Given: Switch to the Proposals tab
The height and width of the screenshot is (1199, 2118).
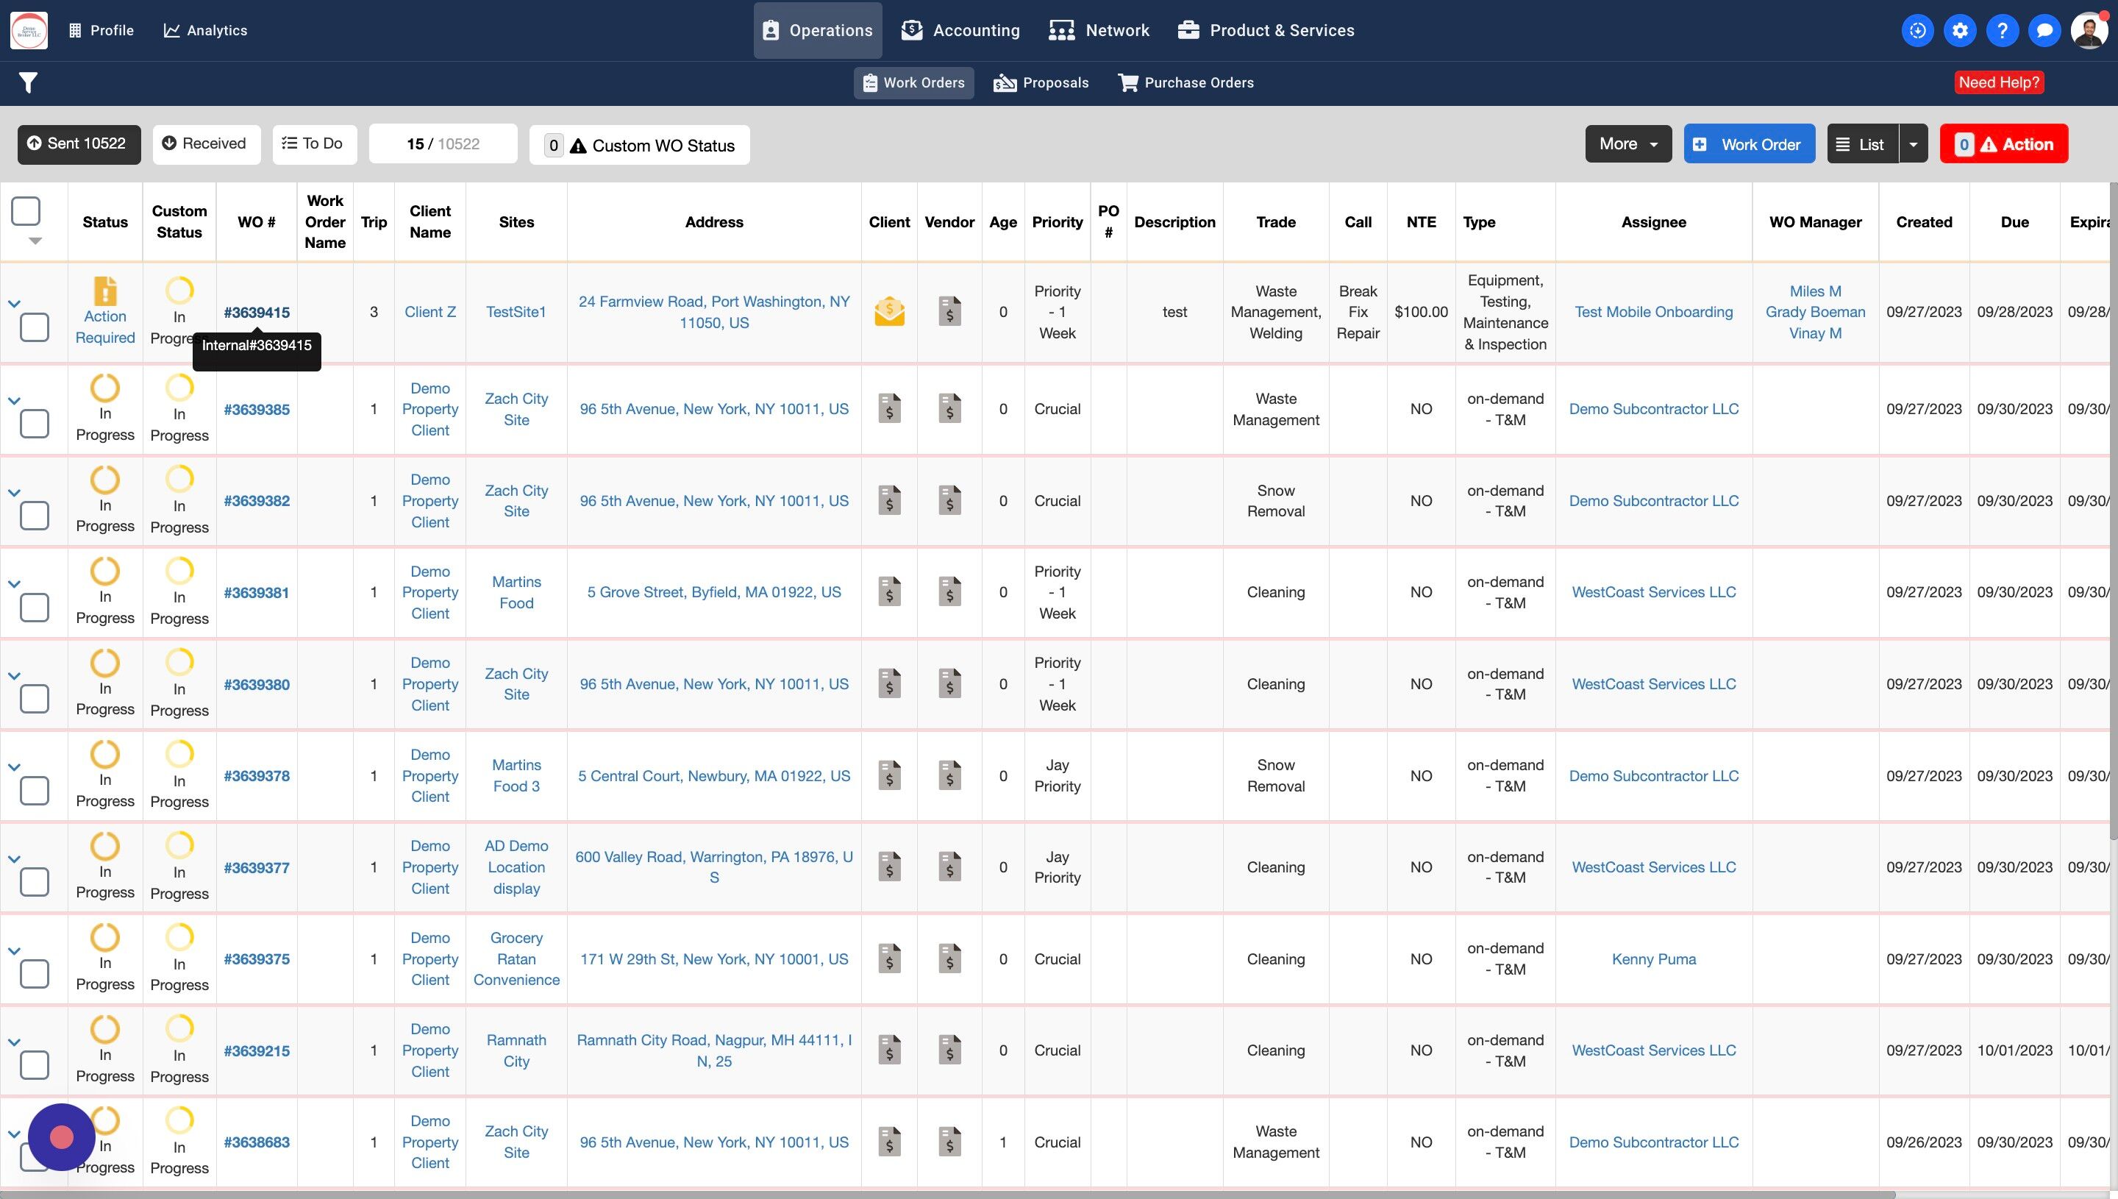Looking at the screenshot, I should (x=1041, y=82).
